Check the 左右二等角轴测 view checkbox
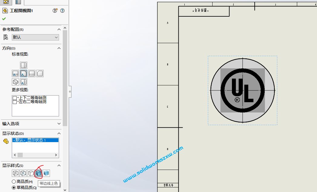Screen dimensions: 317x192 click(15, 102)
